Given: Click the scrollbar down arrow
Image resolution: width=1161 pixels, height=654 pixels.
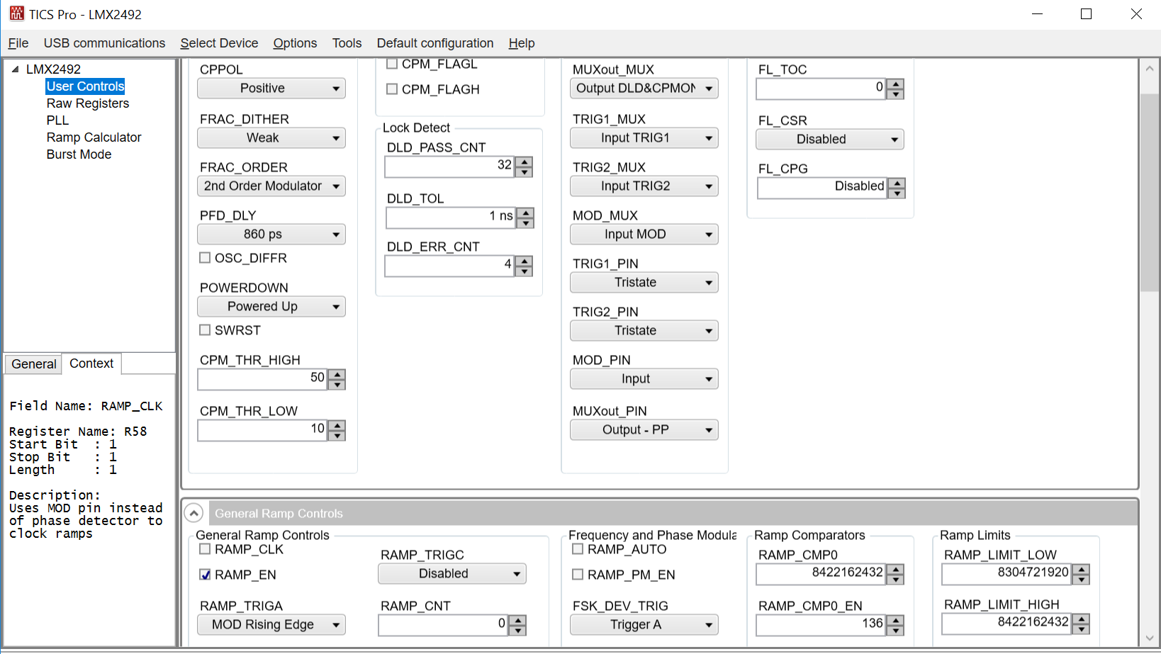Looking at the screenshot, I should (1150, 638).
